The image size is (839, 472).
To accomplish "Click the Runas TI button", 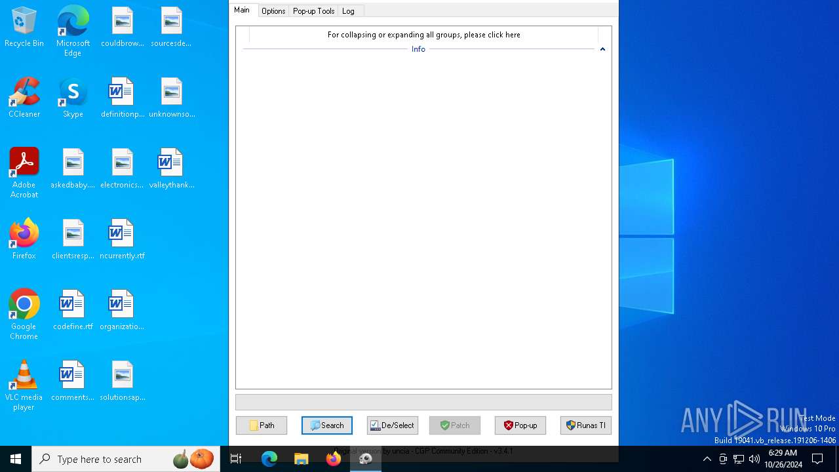I will [586, 425].
